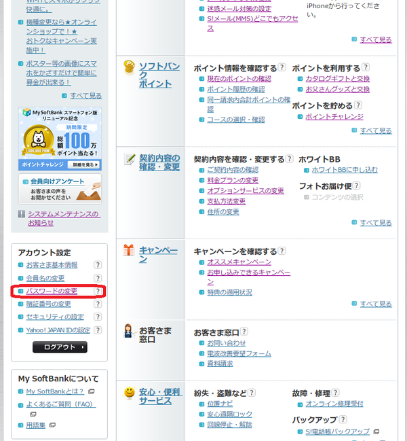Open パスワードの変更 link
Image resolution: width=407 pixels, height=441 pixels.
52,291
